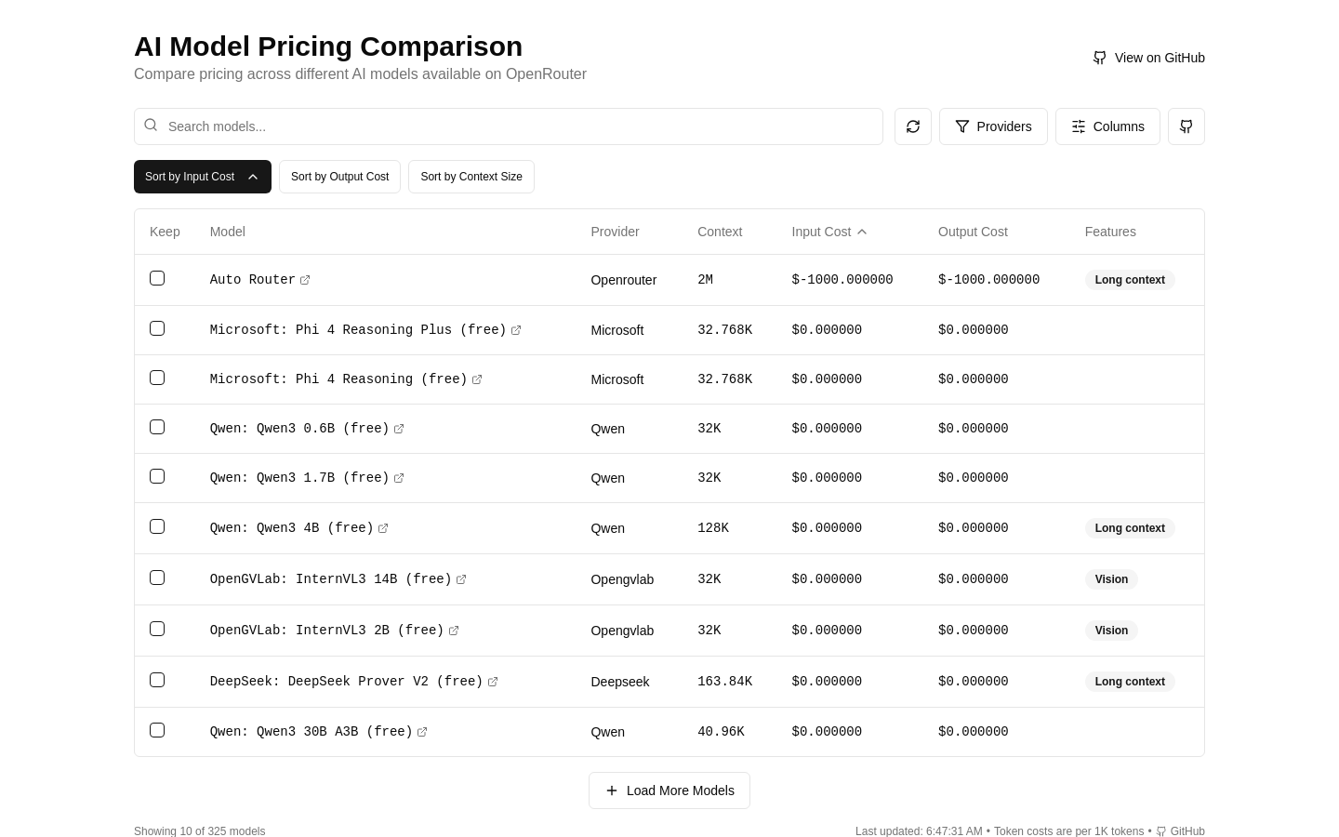The image size is (1339, 837).
Task: Click Openrouter provider cell
Action: pyautogui.click(x=624, y=280)
